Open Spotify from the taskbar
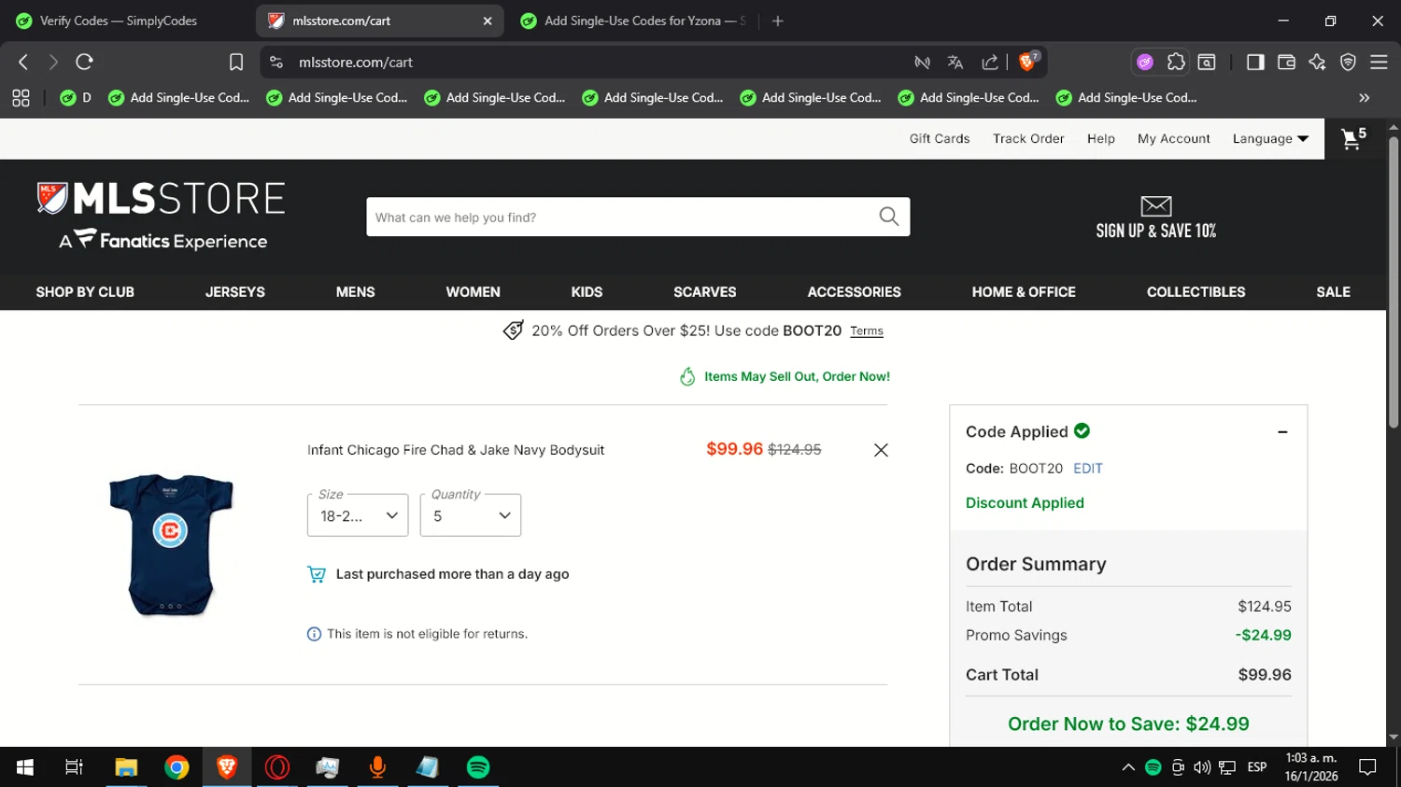The image size is (1401, 787). [478, 767]
